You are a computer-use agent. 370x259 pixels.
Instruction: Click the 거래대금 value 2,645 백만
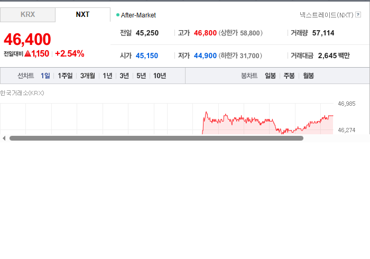tap(334, 55)
